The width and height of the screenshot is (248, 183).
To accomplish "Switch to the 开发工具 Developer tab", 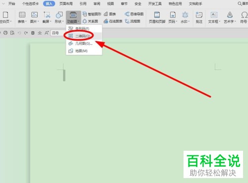I will point(155,3).
